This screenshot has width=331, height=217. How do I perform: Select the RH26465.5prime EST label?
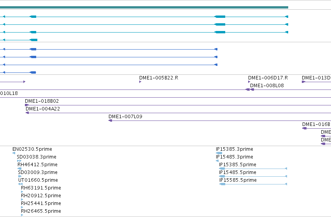pyautogui.click(x=41, y=211)
